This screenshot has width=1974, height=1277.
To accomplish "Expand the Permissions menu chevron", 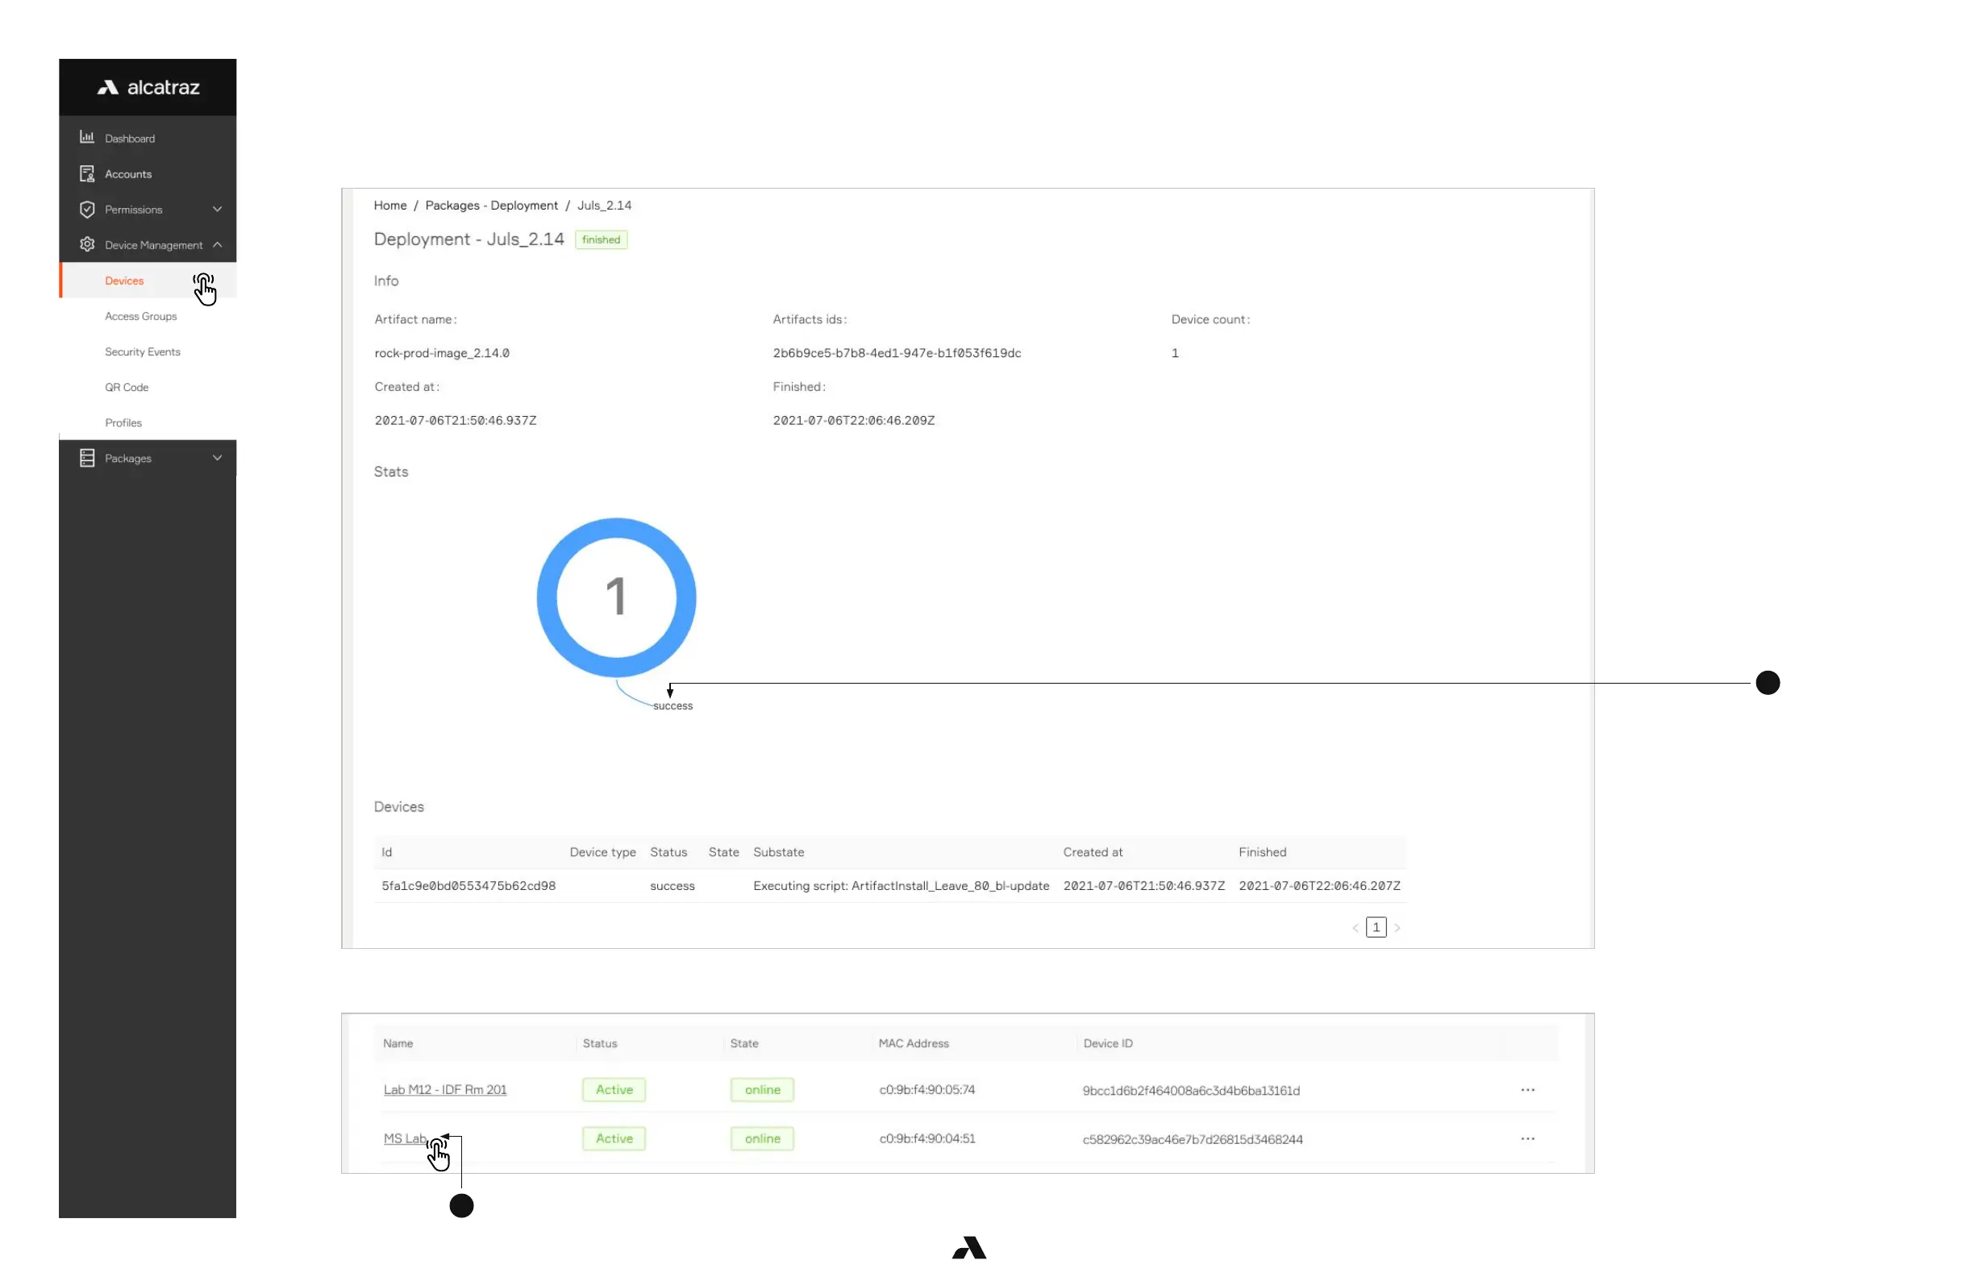I will point(217,209).
